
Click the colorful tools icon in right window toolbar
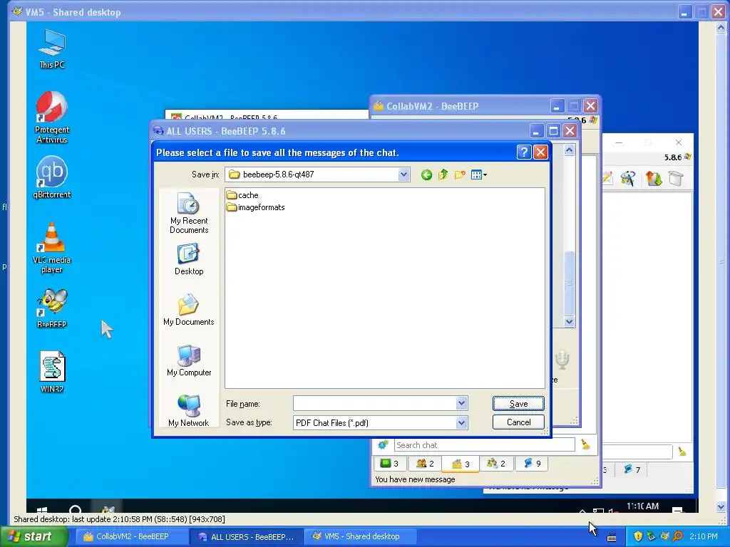[x=628, y=178]
